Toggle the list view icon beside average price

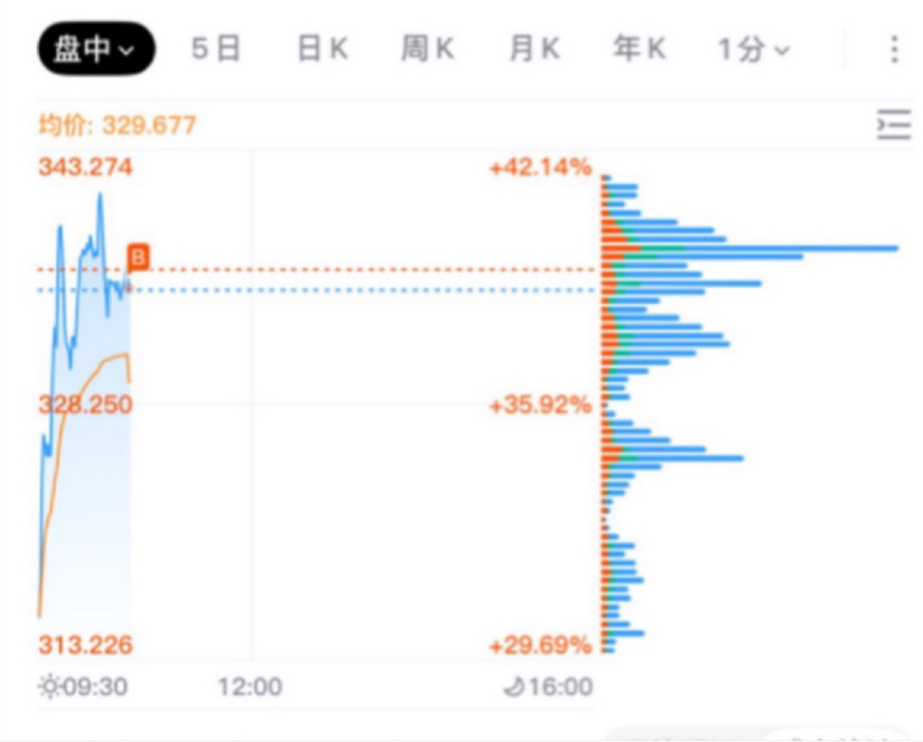click(x=894, y=124)
